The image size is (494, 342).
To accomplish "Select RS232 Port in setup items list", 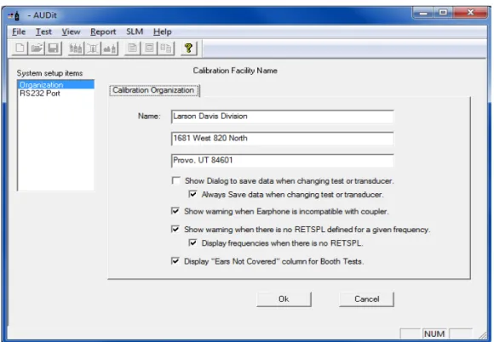I will (x=56, y=94).
